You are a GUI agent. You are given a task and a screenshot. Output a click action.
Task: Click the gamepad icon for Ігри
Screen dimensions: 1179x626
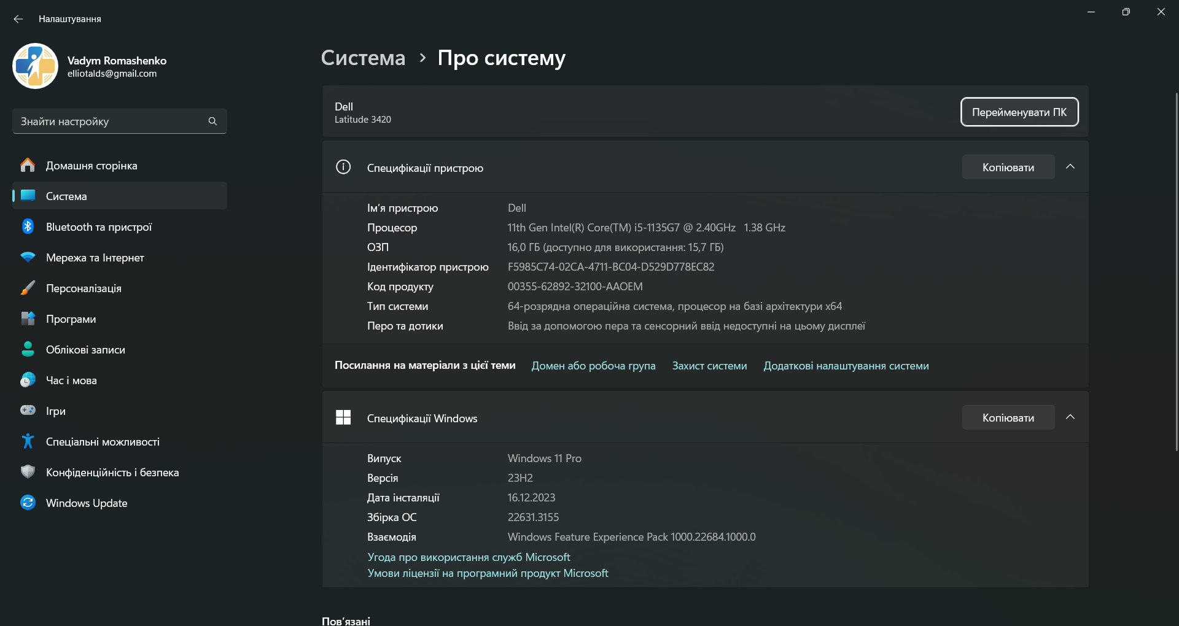point(28,411)
